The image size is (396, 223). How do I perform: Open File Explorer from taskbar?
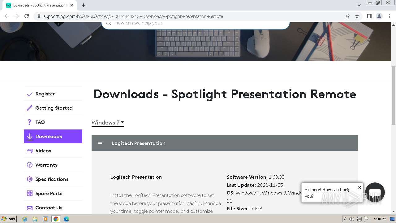35,219
